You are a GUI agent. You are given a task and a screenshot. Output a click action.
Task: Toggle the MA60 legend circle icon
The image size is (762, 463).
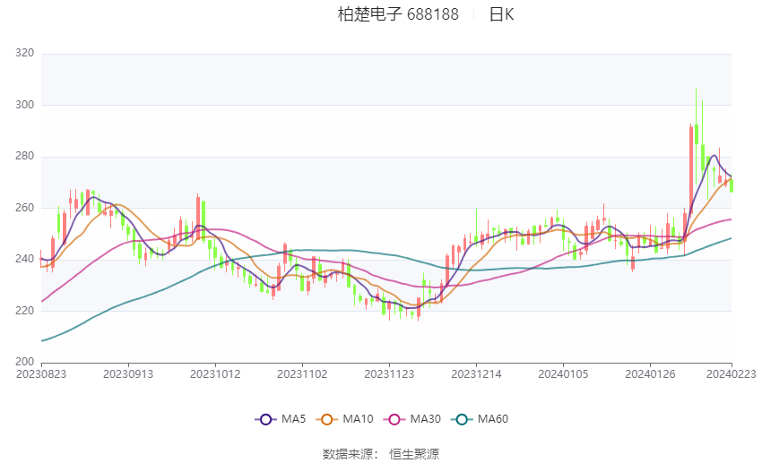pos(462,419)
